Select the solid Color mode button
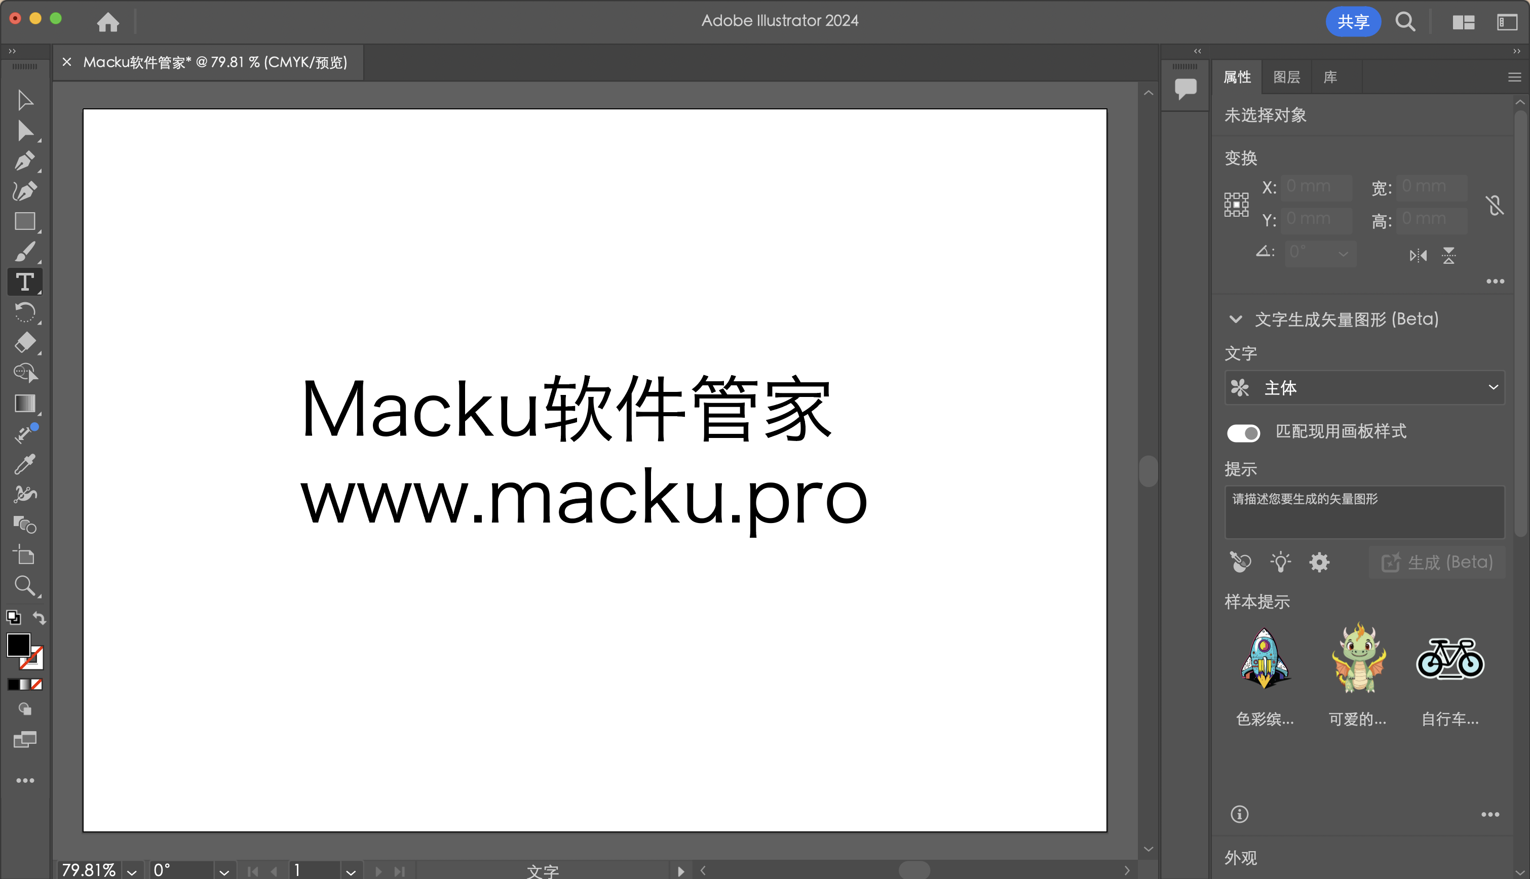 [13, 685]
